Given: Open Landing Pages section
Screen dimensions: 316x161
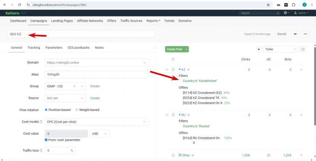Looking at the screenshot, I should (x=62, y=21).
